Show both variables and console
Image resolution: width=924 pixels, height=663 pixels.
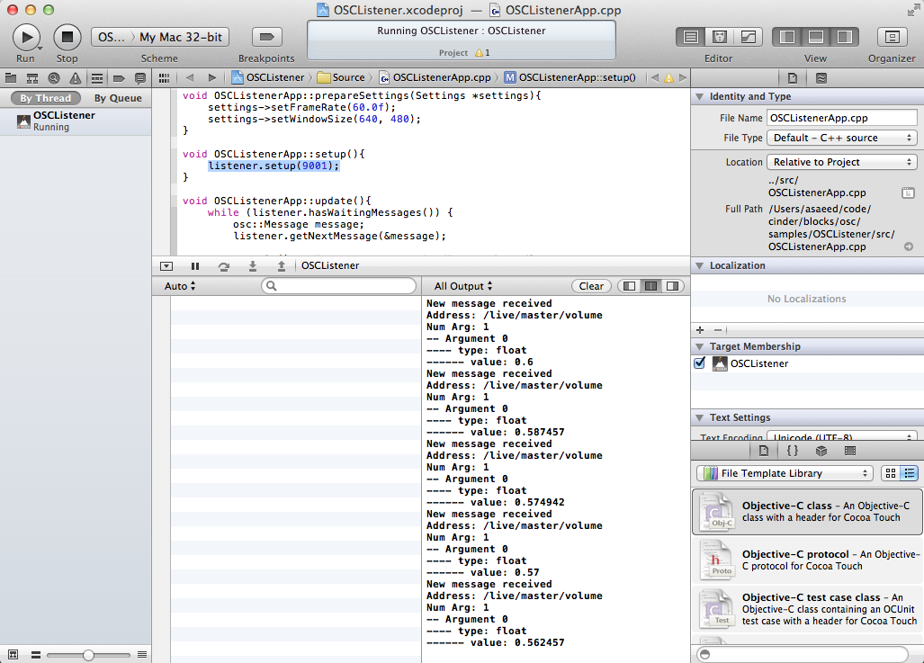tap(650, 286)
